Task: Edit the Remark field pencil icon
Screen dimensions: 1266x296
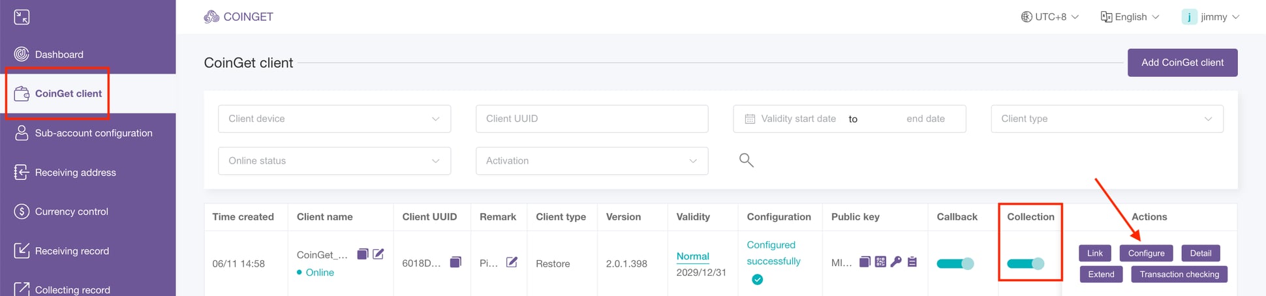Action: pyautogui.click(x=512, y=262)
